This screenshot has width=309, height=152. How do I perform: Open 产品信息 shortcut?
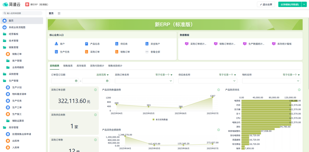point(92,44)
